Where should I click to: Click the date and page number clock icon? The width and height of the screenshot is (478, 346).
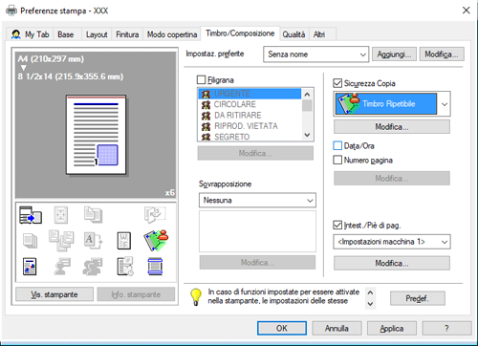click(x=125, y=267)
